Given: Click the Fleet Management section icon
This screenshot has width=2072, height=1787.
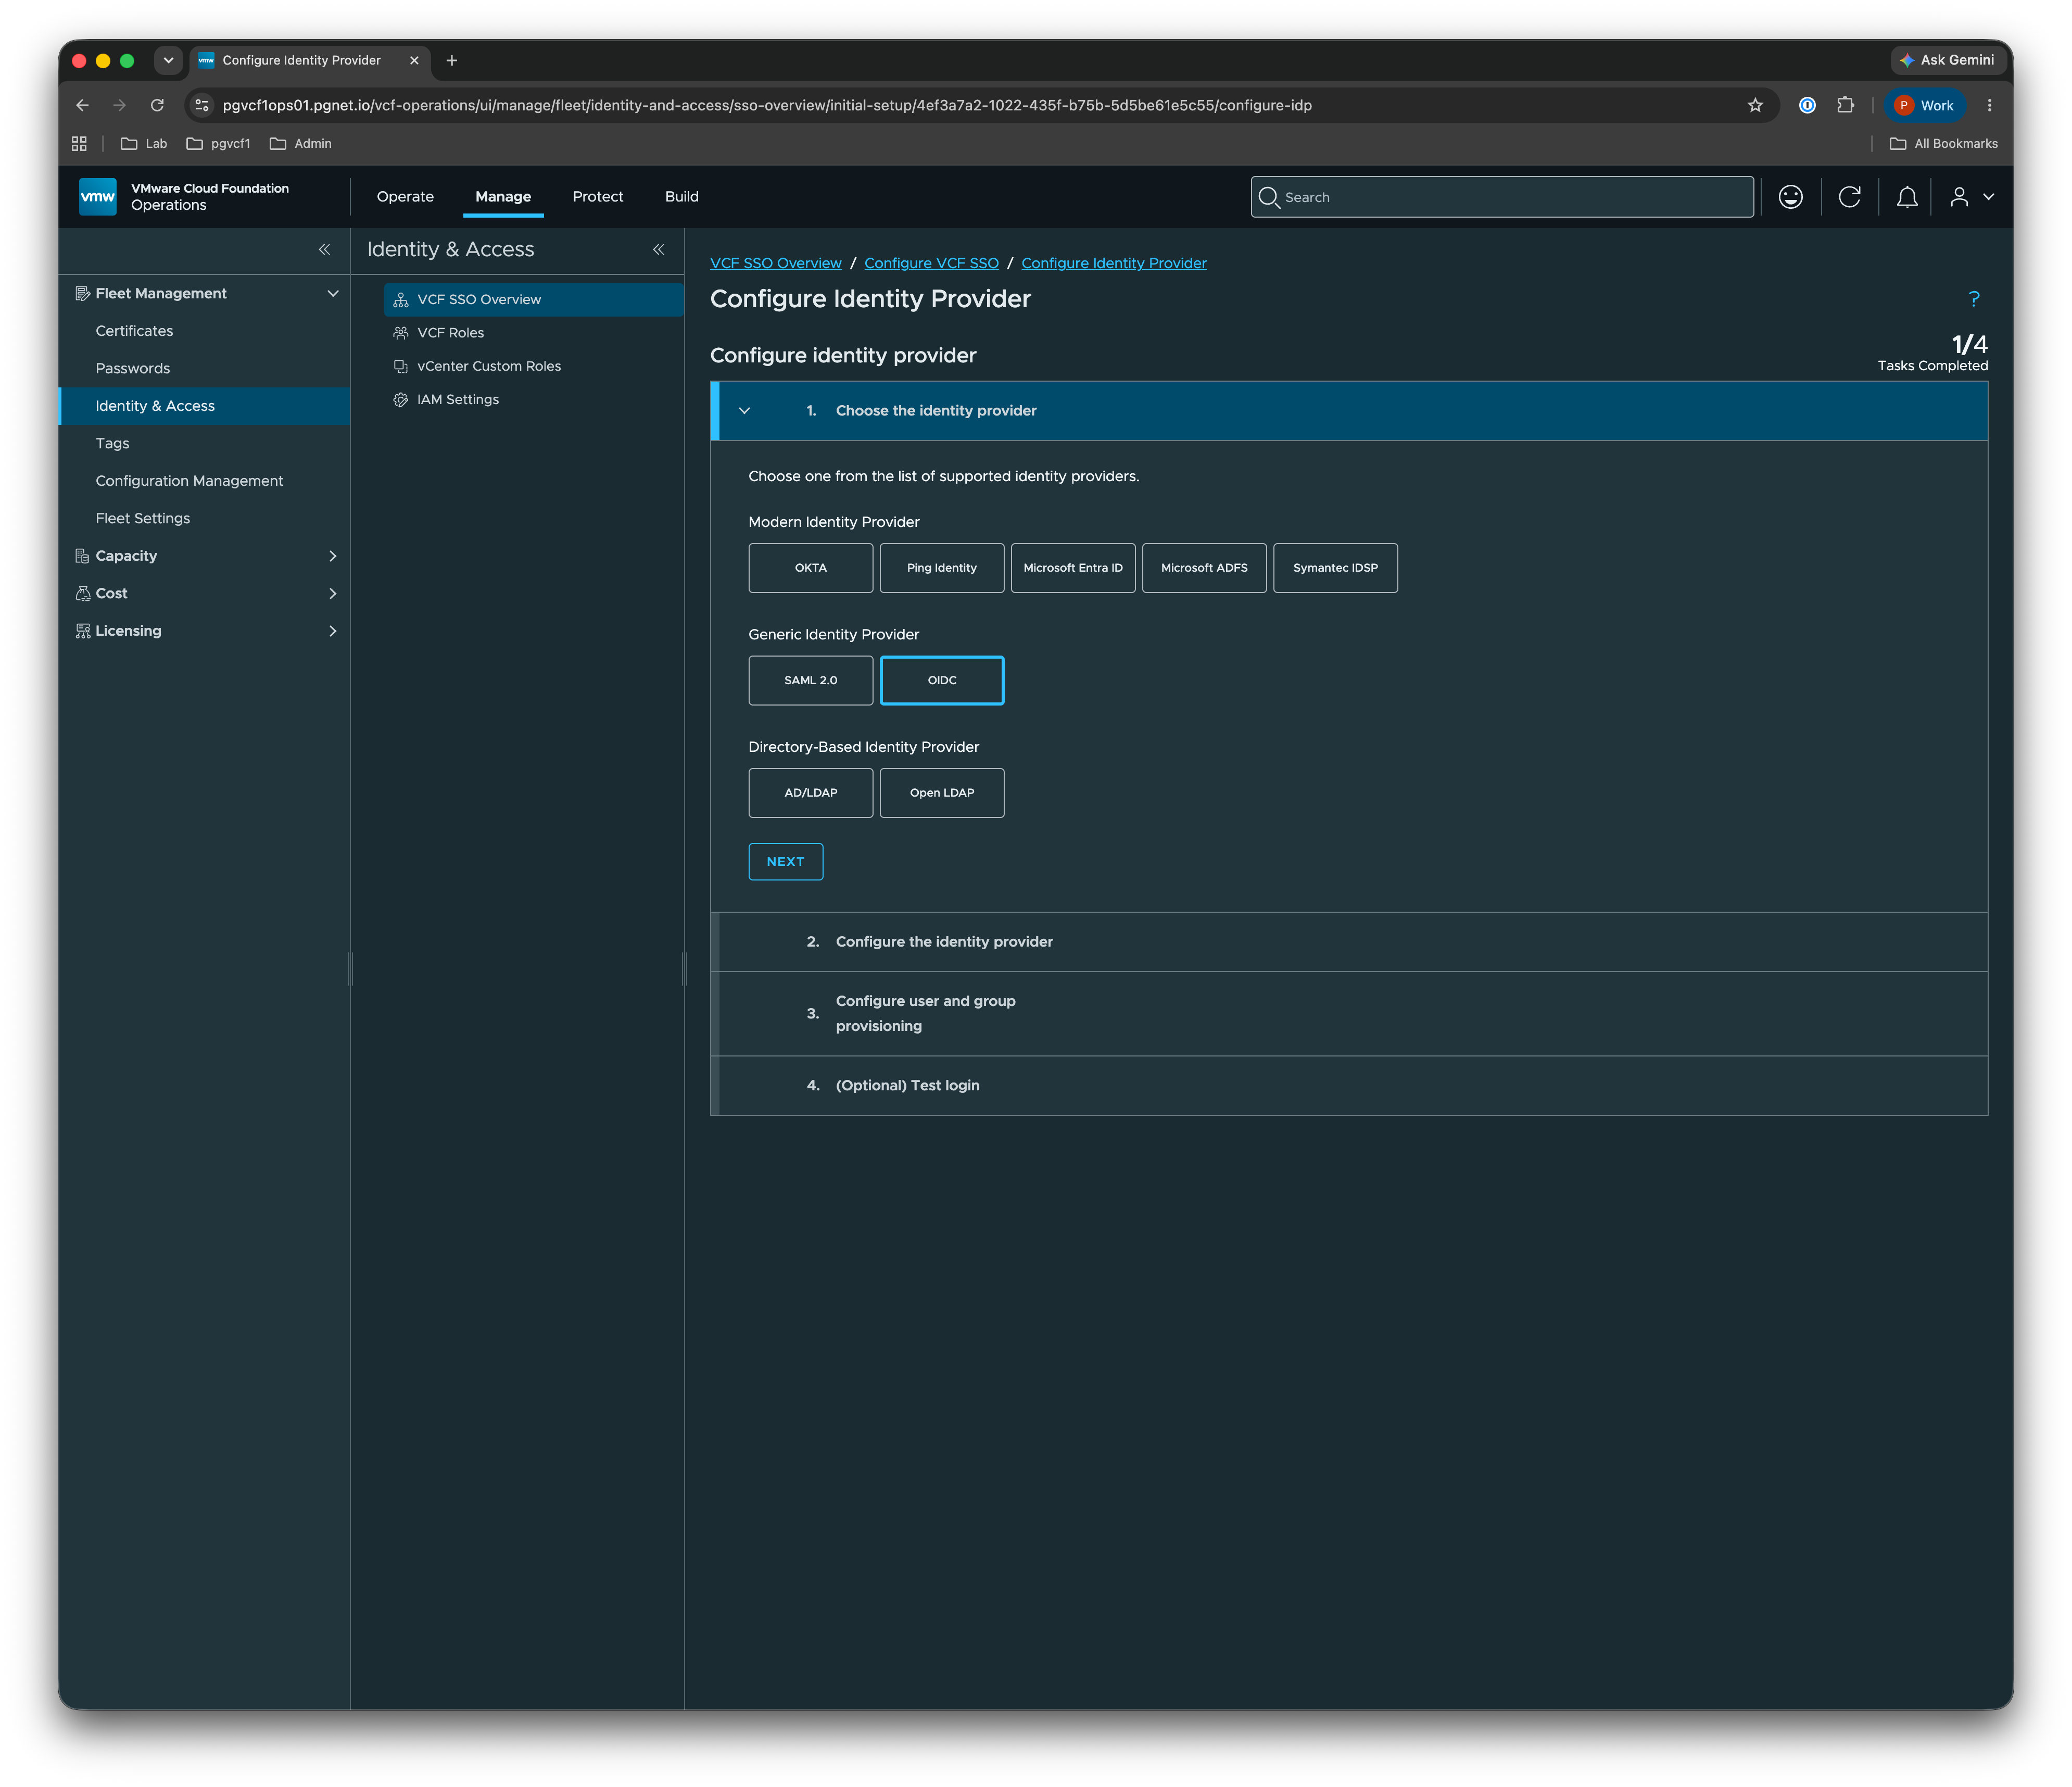Looking at the screenshot, I should coord(82,293).
